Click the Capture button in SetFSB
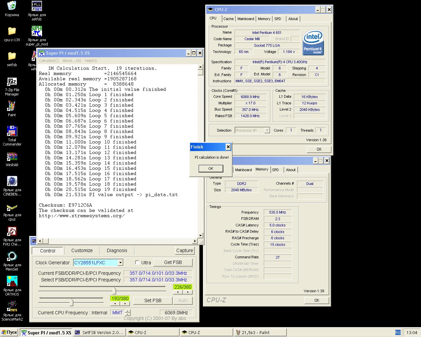421x337 pixels. pos(185,250)
